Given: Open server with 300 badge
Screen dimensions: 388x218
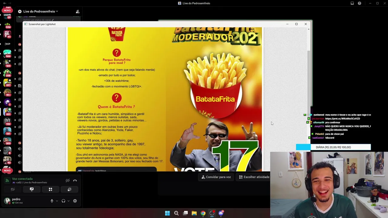Looking at the screenshot, I should (x=7, y=140).
